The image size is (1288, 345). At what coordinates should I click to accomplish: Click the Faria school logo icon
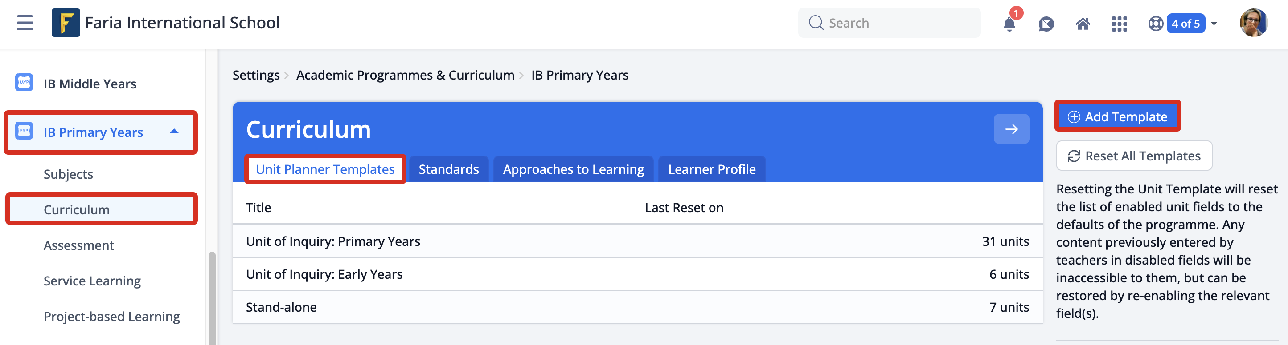66,23
